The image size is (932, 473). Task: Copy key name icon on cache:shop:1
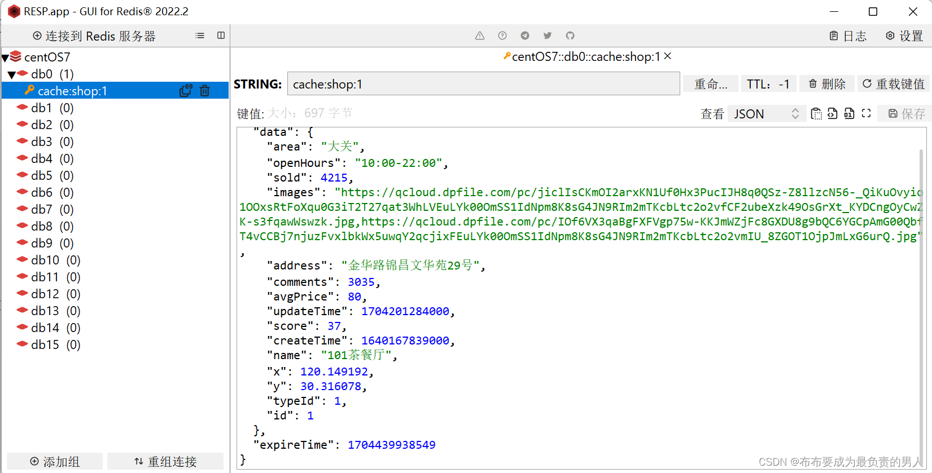(x=186, y=91)
